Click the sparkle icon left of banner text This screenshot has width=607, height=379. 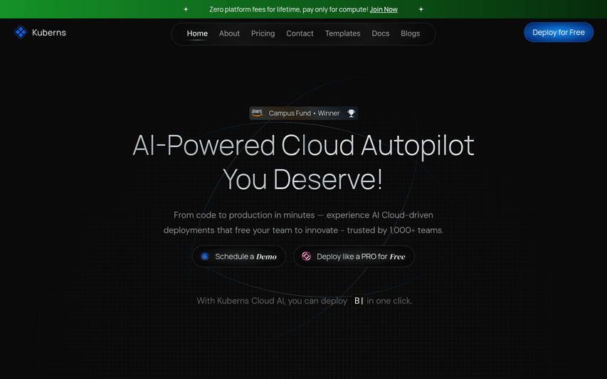(186, 9)
